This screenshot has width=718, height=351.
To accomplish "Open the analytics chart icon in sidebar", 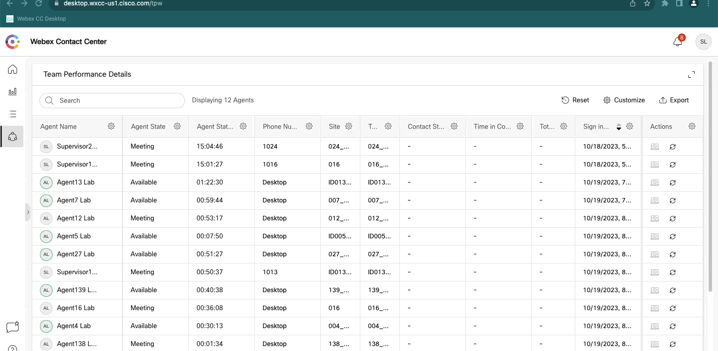I will pos(13,92).
